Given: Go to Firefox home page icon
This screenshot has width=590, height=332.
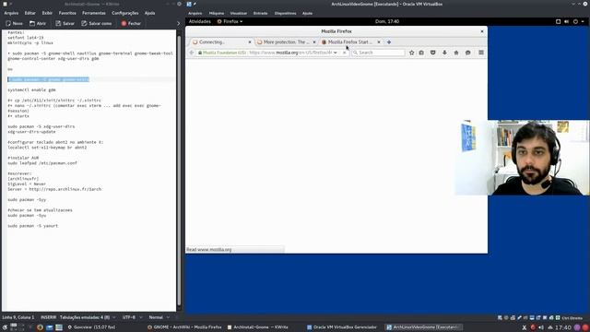Looking at the screenshot, I should point(456,53).
